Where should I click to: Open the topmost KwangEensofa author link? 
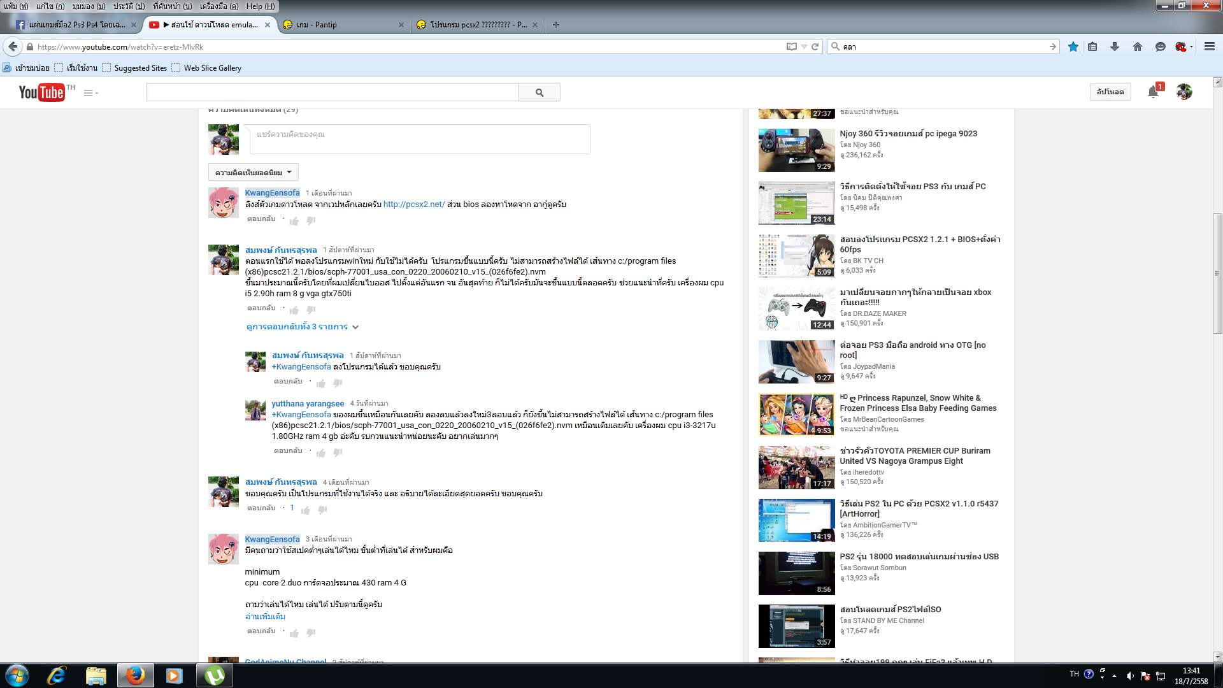(x=272, y=193)
